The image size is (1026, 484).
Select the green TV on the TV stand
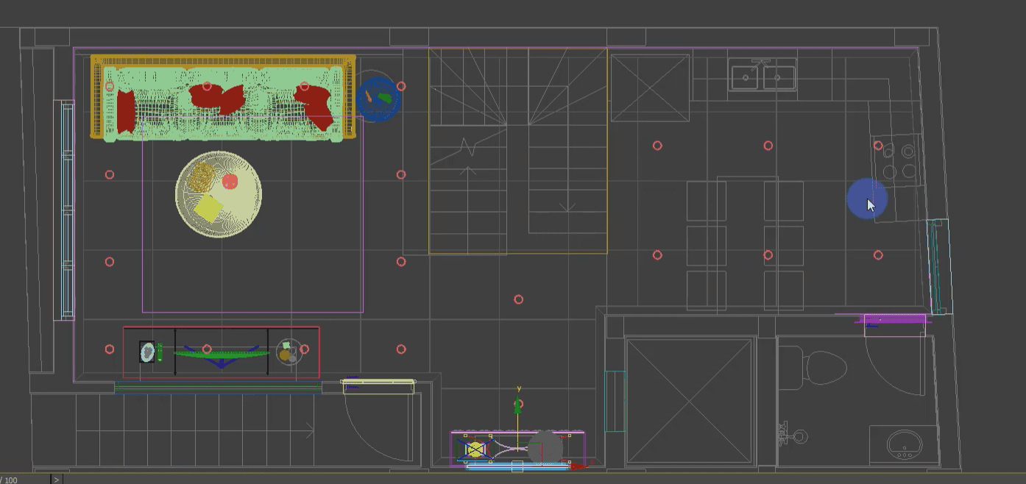(221, 356)
